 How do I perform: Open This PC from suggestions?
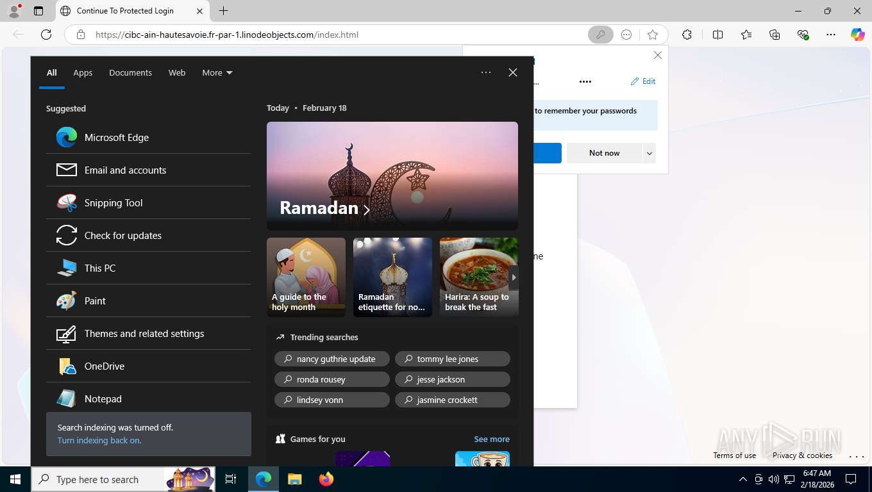click(x=148, y=268)
